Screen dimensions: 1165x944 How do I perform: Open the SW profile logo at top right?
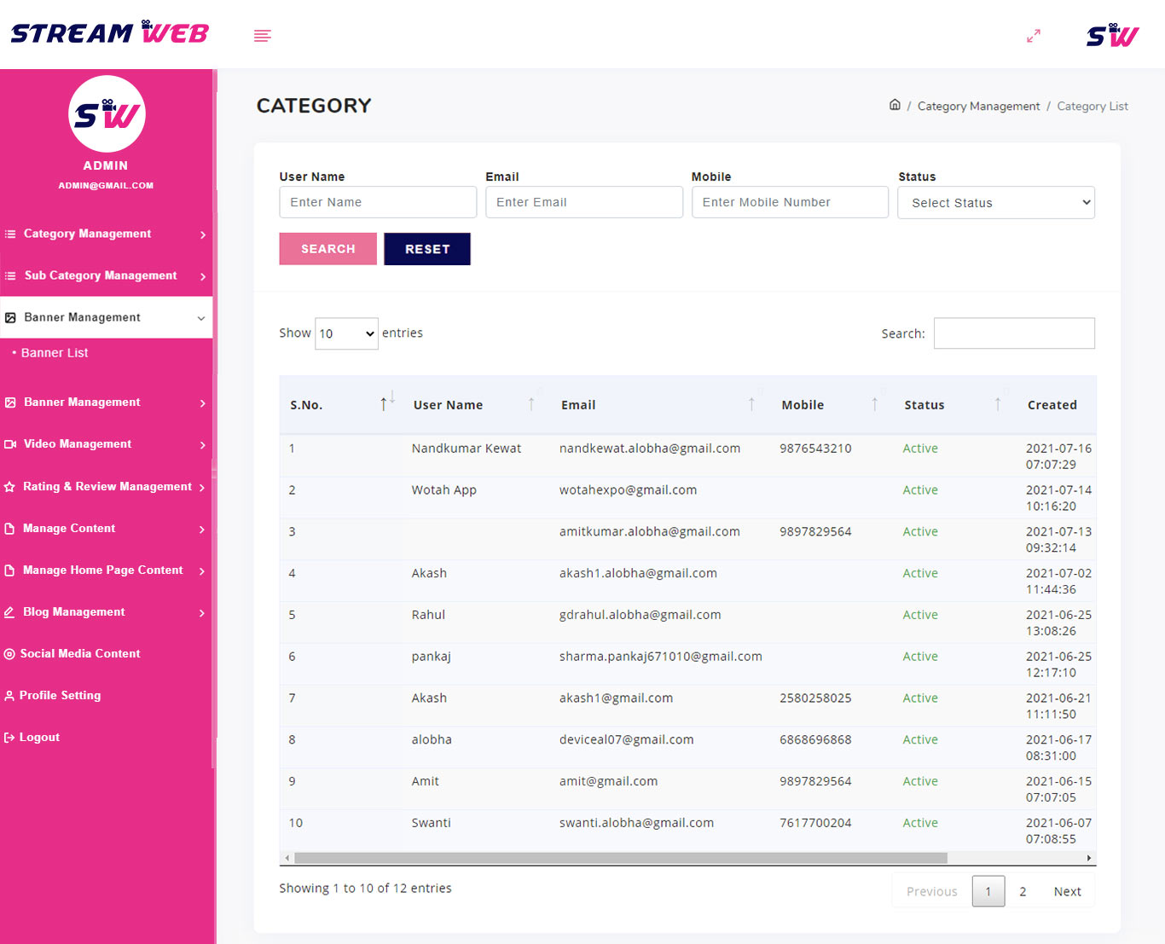(1112, 35)
